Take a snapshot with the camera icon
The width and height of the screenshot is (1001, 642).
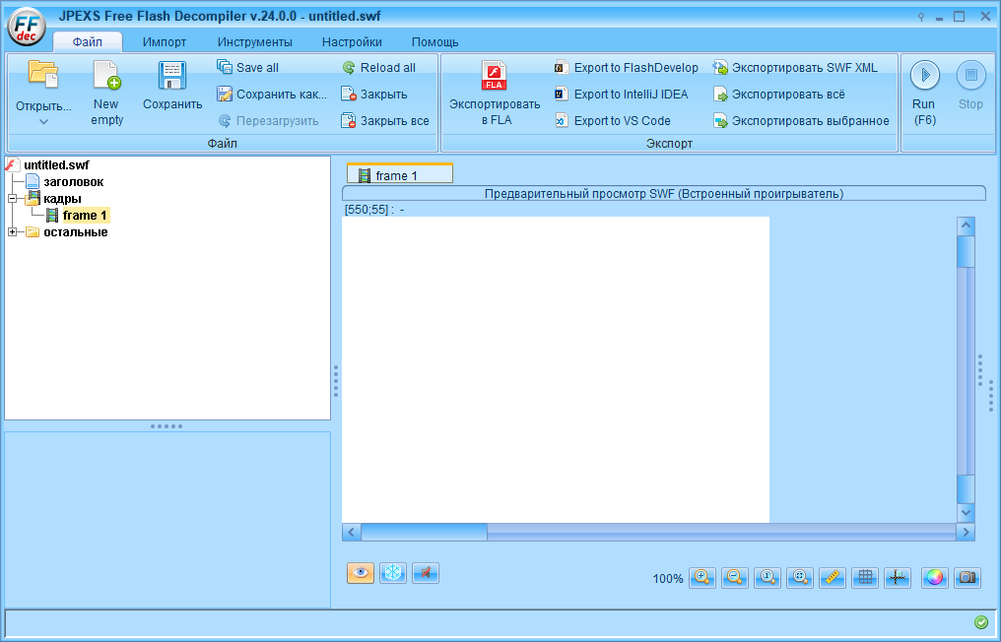tap(968, 578)
